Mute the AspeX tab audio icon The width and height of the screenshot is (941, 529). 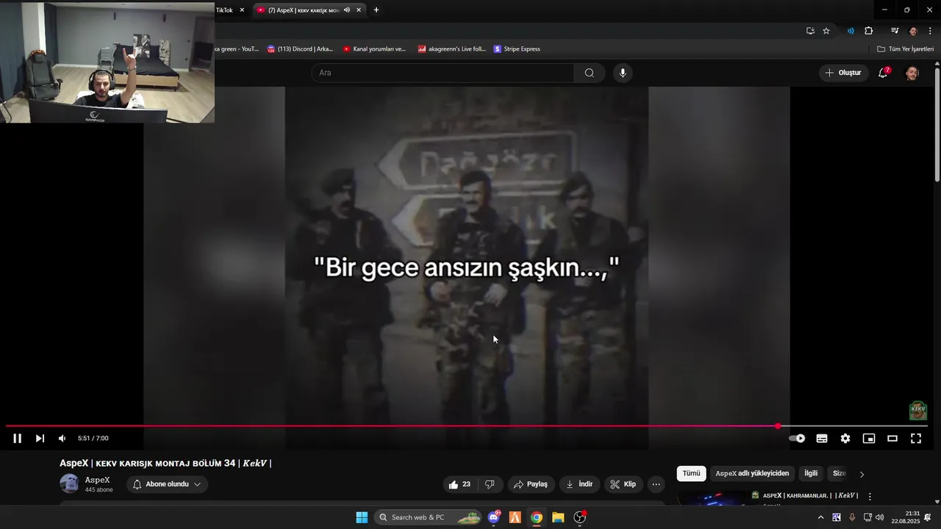[x=346, y=10]
